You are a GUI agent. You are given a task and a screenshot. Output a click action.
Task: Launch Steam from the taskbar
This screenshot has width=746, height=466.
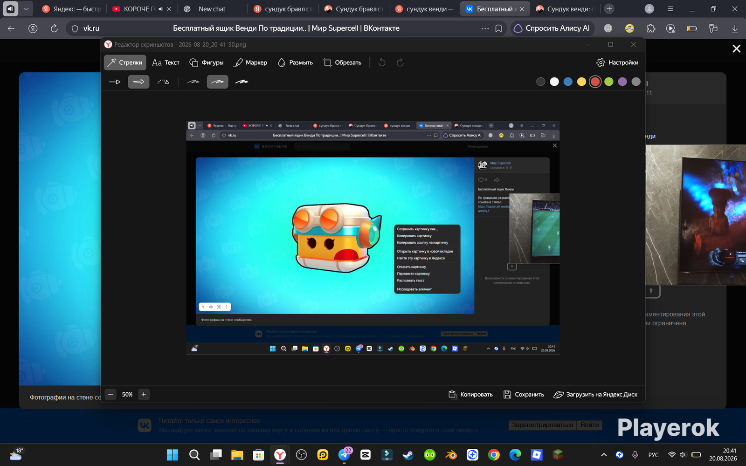coord(408,455)
